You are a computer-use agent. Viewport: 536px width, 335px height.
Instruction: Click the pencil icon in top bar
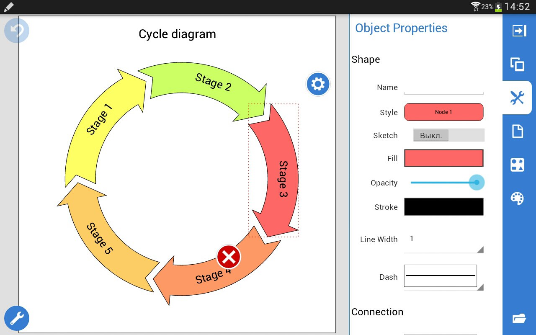pyautogui.click(x=8, y=7)
